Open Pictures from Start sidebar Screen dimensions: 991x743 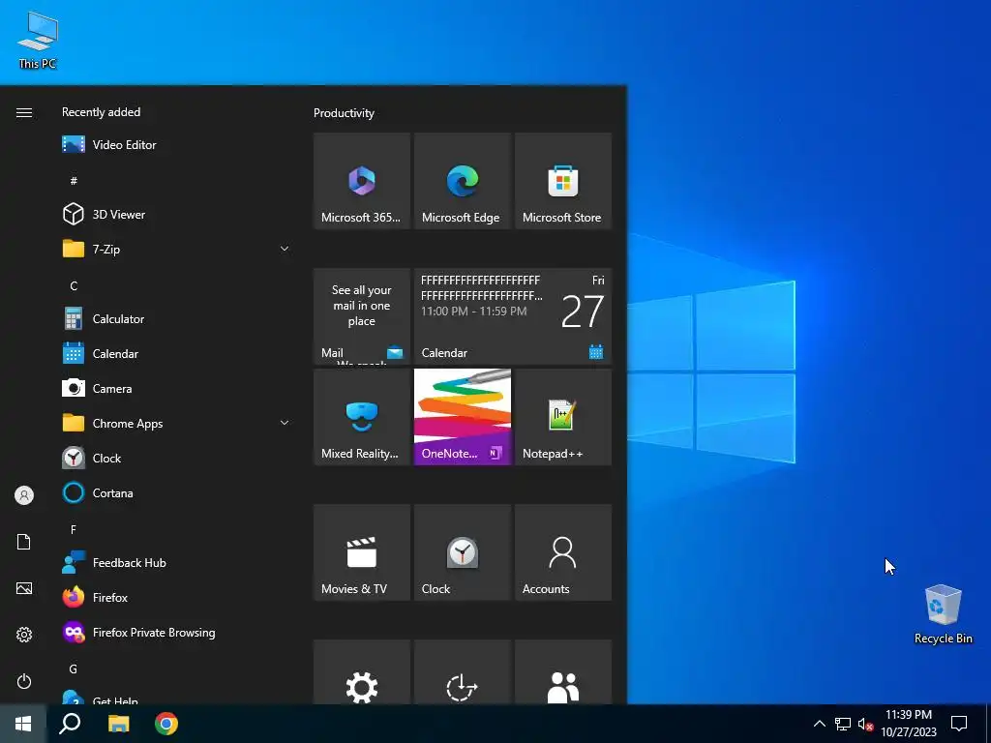click(24, 588)
